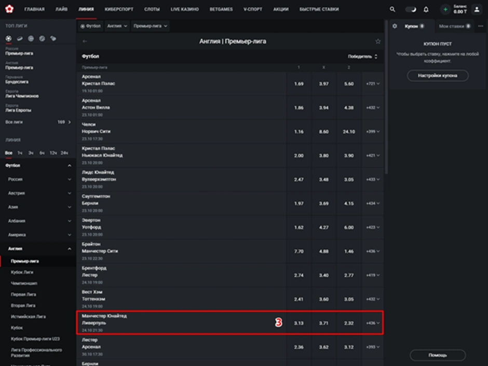Open the user profile icon

click(477, 9)
